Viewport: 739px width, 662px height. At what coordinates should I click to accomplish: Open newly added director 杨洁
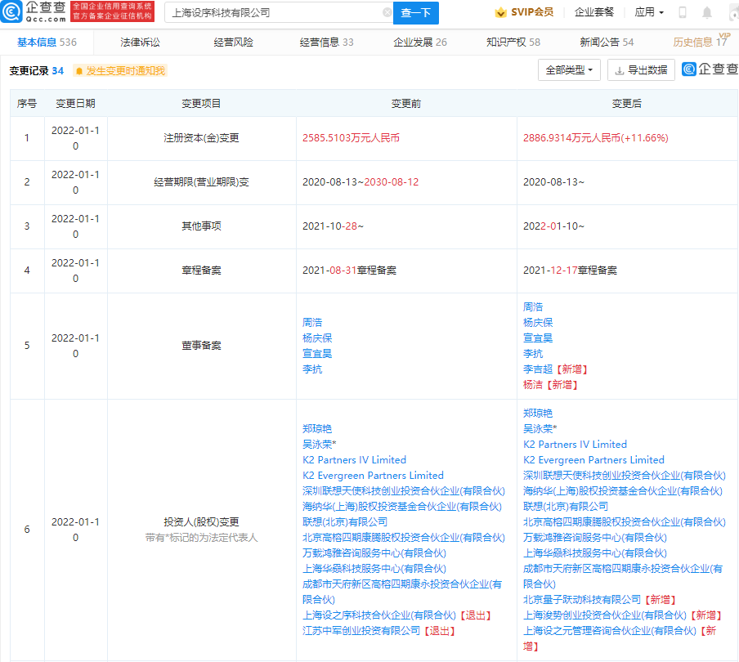(532, 385)
